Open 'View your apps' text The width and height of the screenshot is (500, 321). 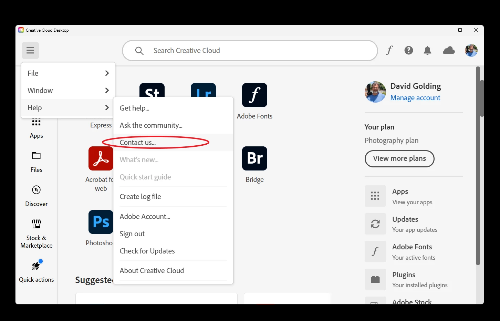[x=412, y=202]
